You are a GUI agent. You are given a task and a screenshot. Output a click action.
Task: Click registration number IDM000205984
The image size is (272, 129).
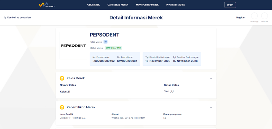click(x=127, y=61)
